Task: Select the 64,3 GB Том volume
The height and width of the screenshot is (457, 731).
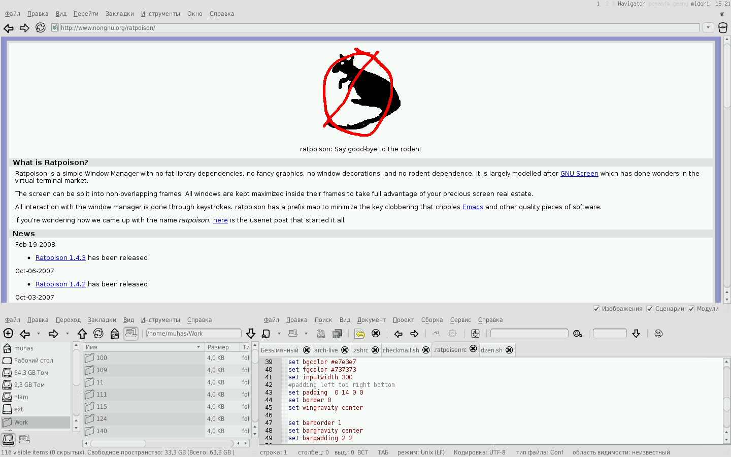Action: point(36,373)
